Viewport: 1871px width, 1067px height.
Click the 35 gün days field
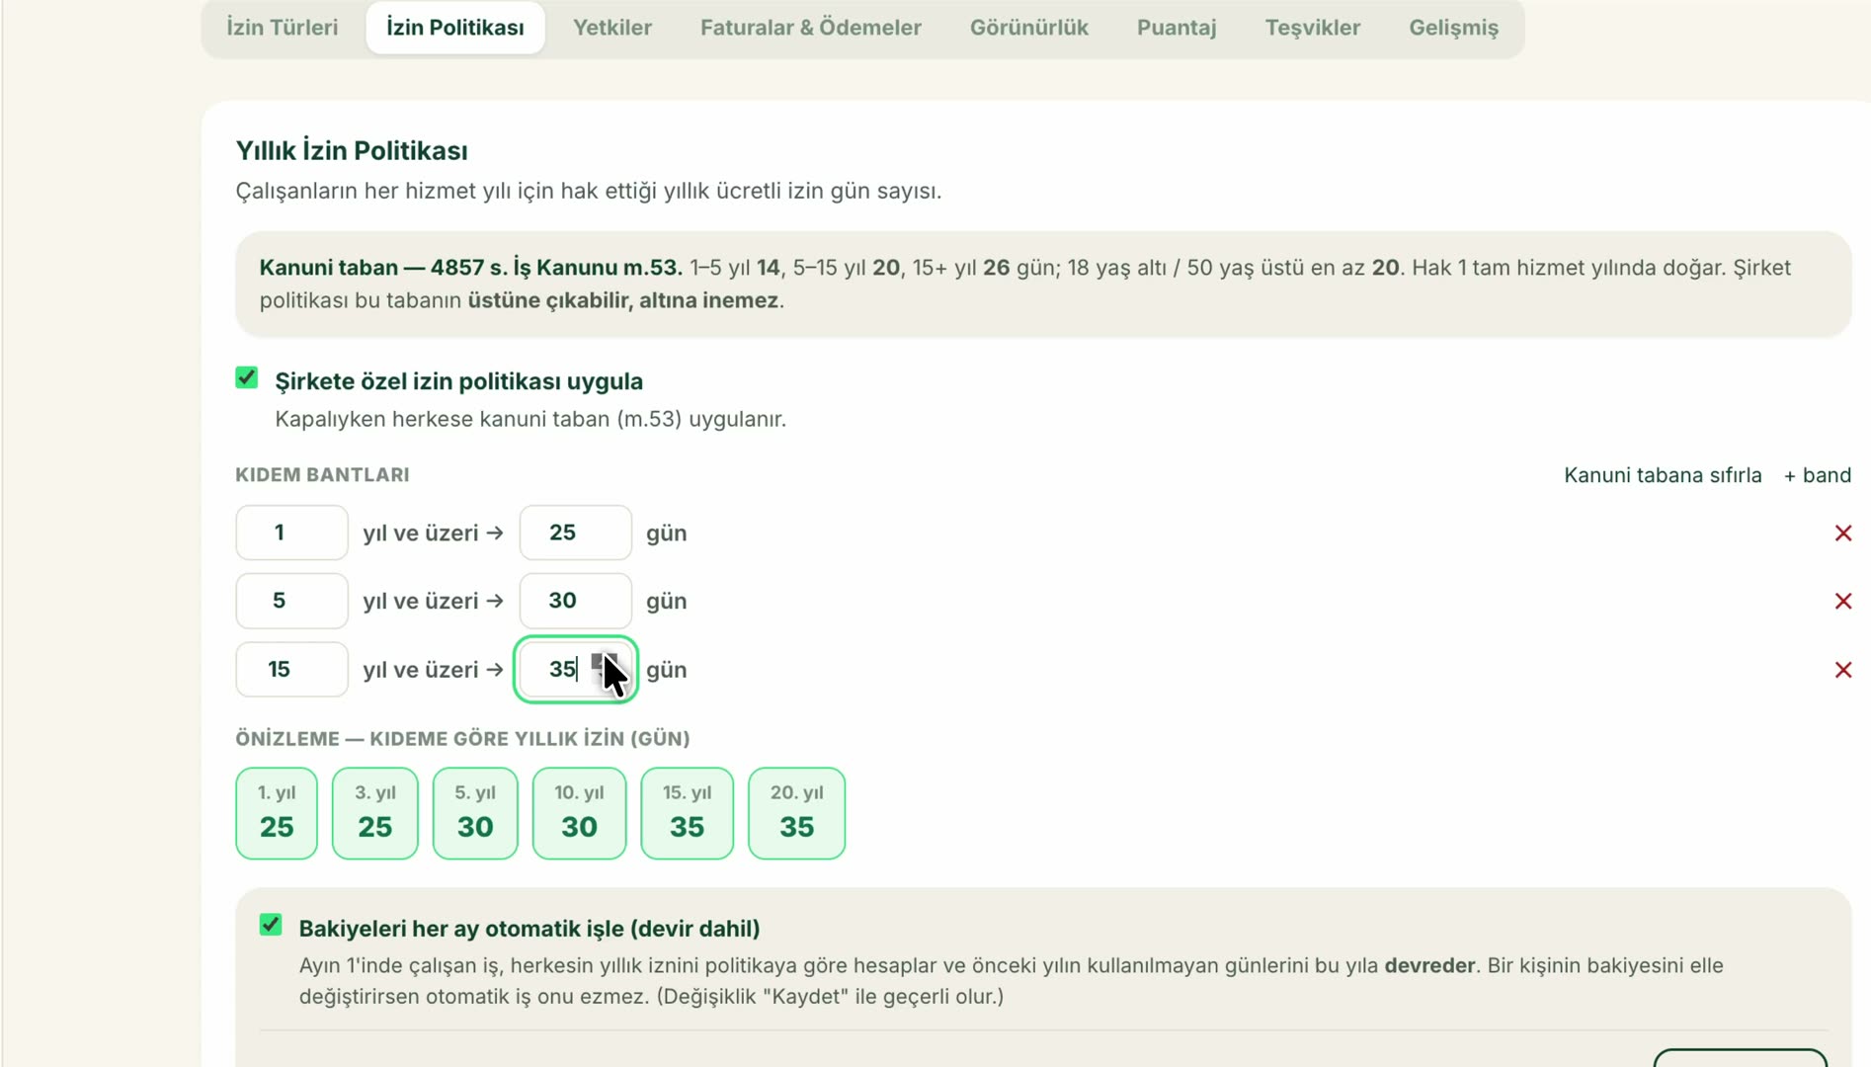[x=576, y=670]
